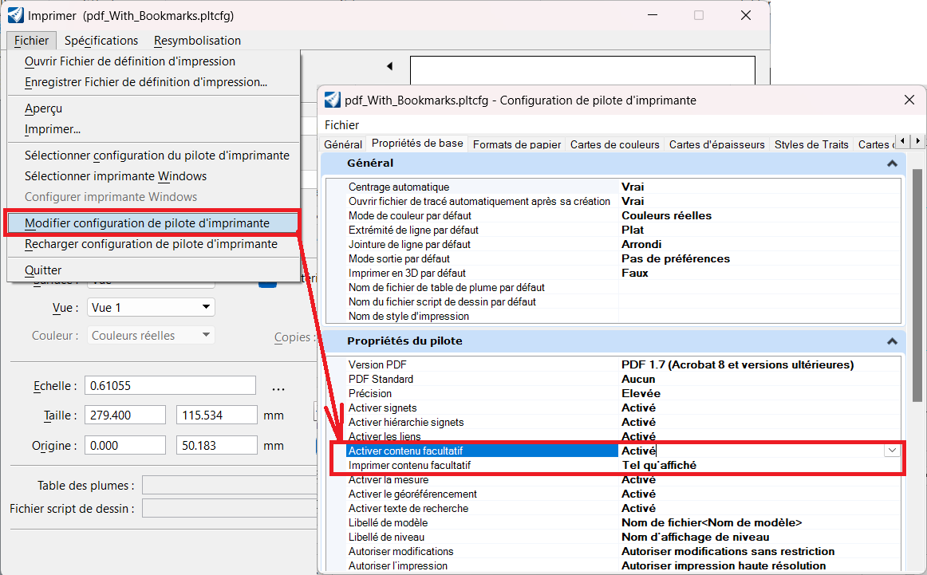This screenshot has width=927, height=575.
Task: Open the Spécifications menu
Action: click(101, 40)
